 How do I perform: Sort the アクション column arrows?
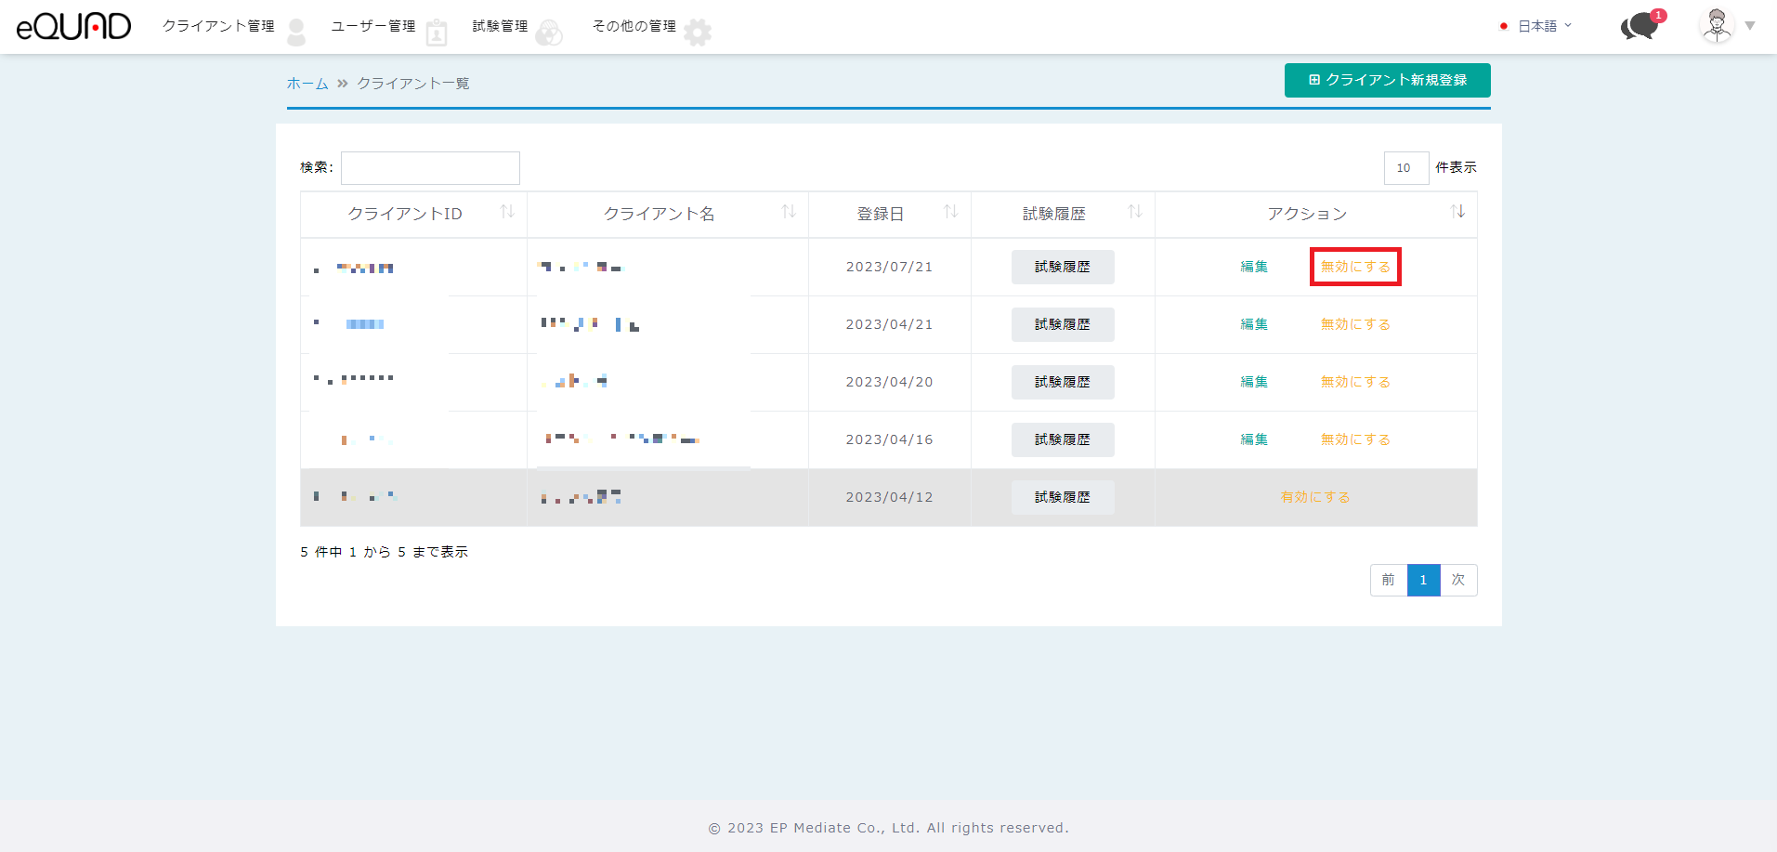coord(1457,212)
